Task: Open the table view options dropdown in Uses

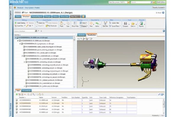Action: [x=162, y=94]
